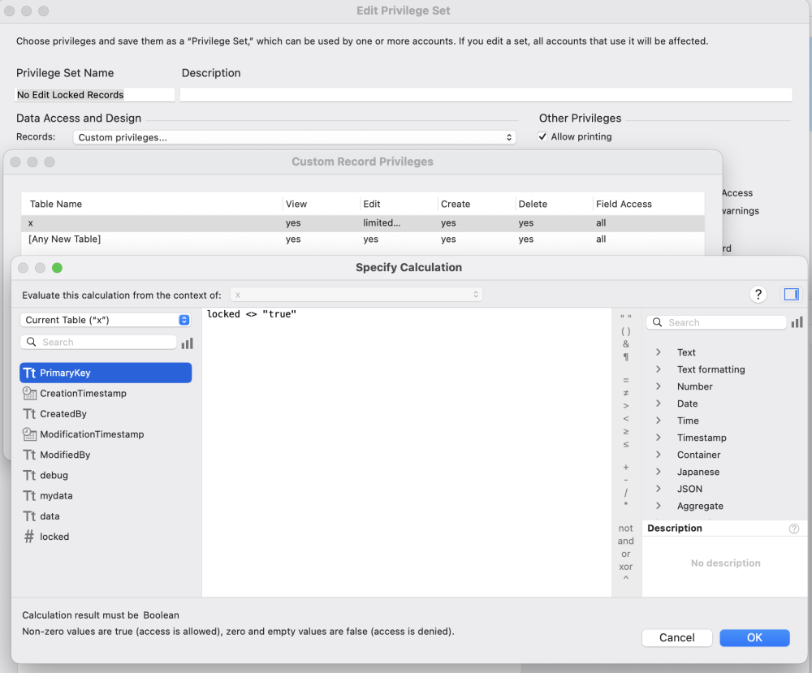This screenshot has height=673, width=812.
Task: Expand the Text formatting function category
Action: tap(710, 369)
